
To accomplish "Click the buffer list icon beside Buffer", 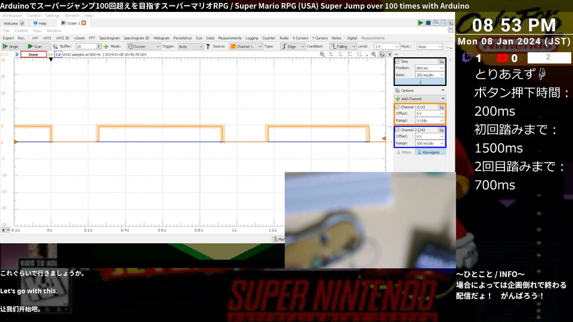I will click(55, 47).
